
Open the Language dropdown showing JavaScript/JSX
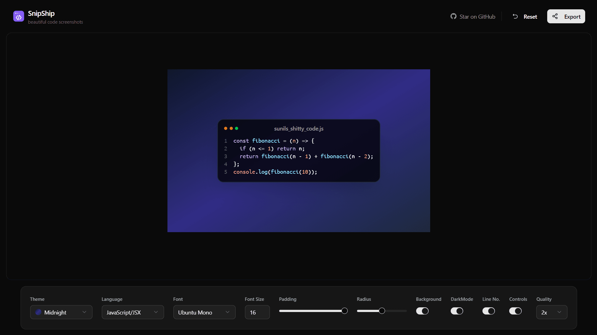coord(133,312)
